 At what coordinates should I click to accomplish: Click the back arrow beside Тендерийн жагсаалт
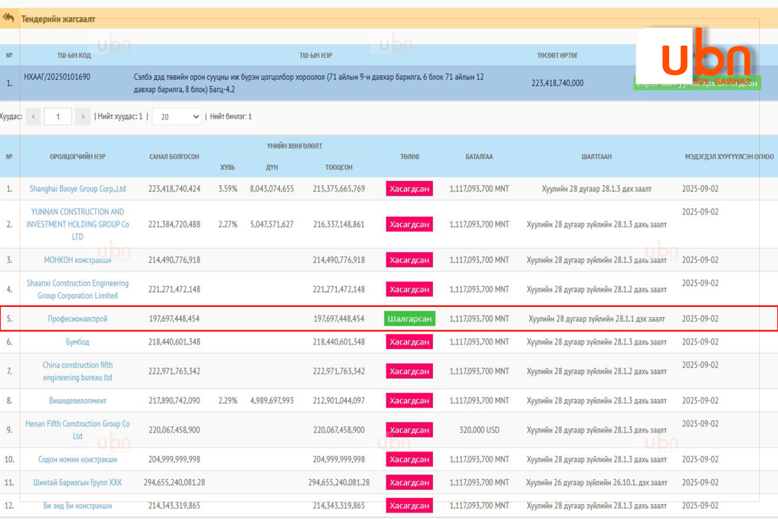point(8,18)
